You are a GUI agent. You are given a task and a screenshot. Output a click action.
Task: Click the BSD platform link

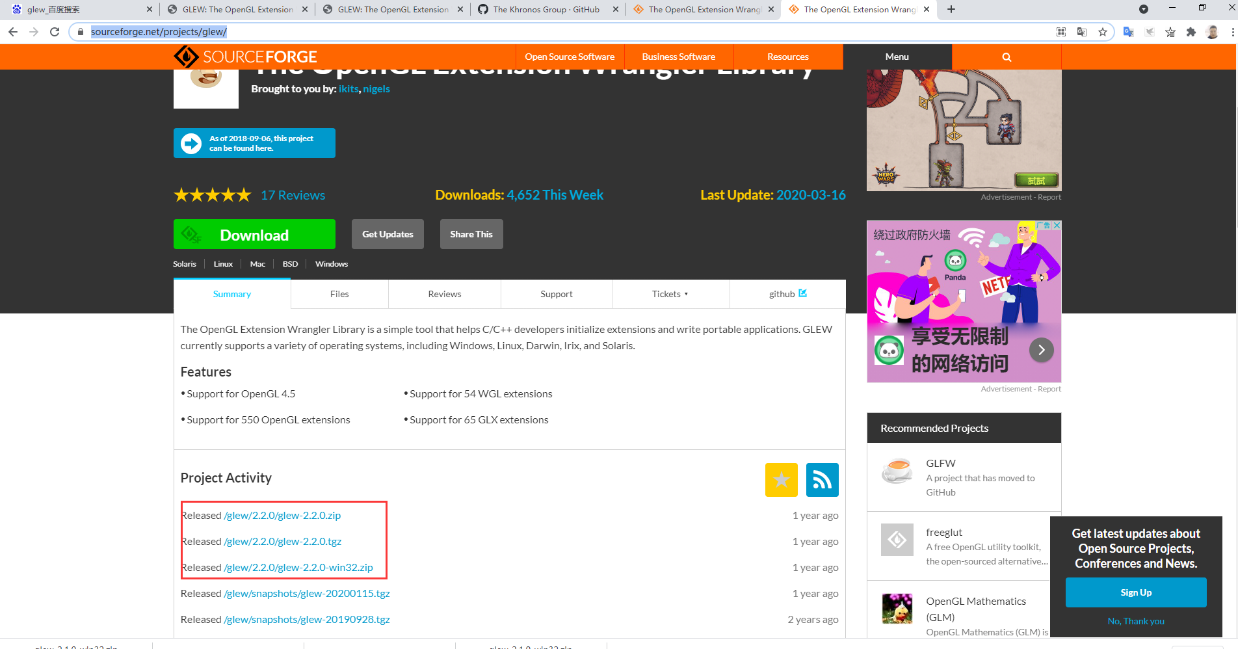coord(290,264)
